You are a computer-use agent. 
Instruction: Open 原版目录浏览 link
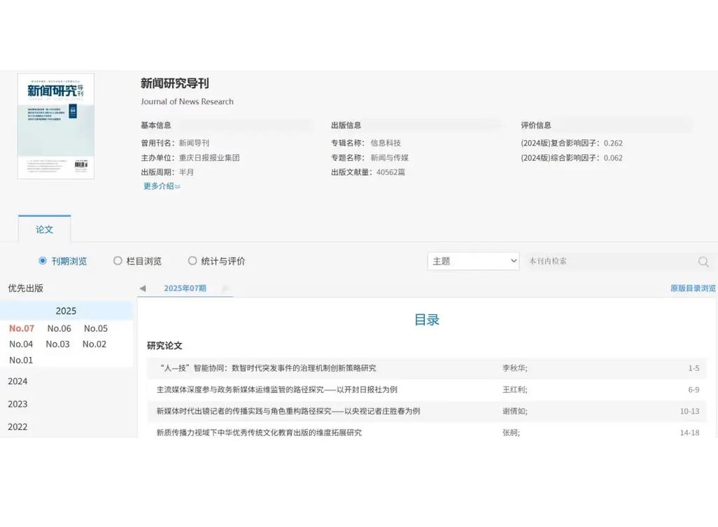point(693,288)
